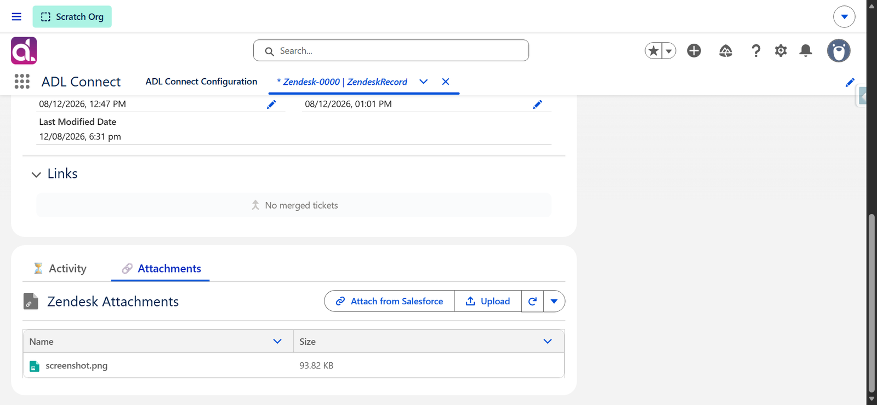
Task: Edit the 08/12/2026, 12:47 PM field
Action: pyautogui.click(x=271, y=105)
